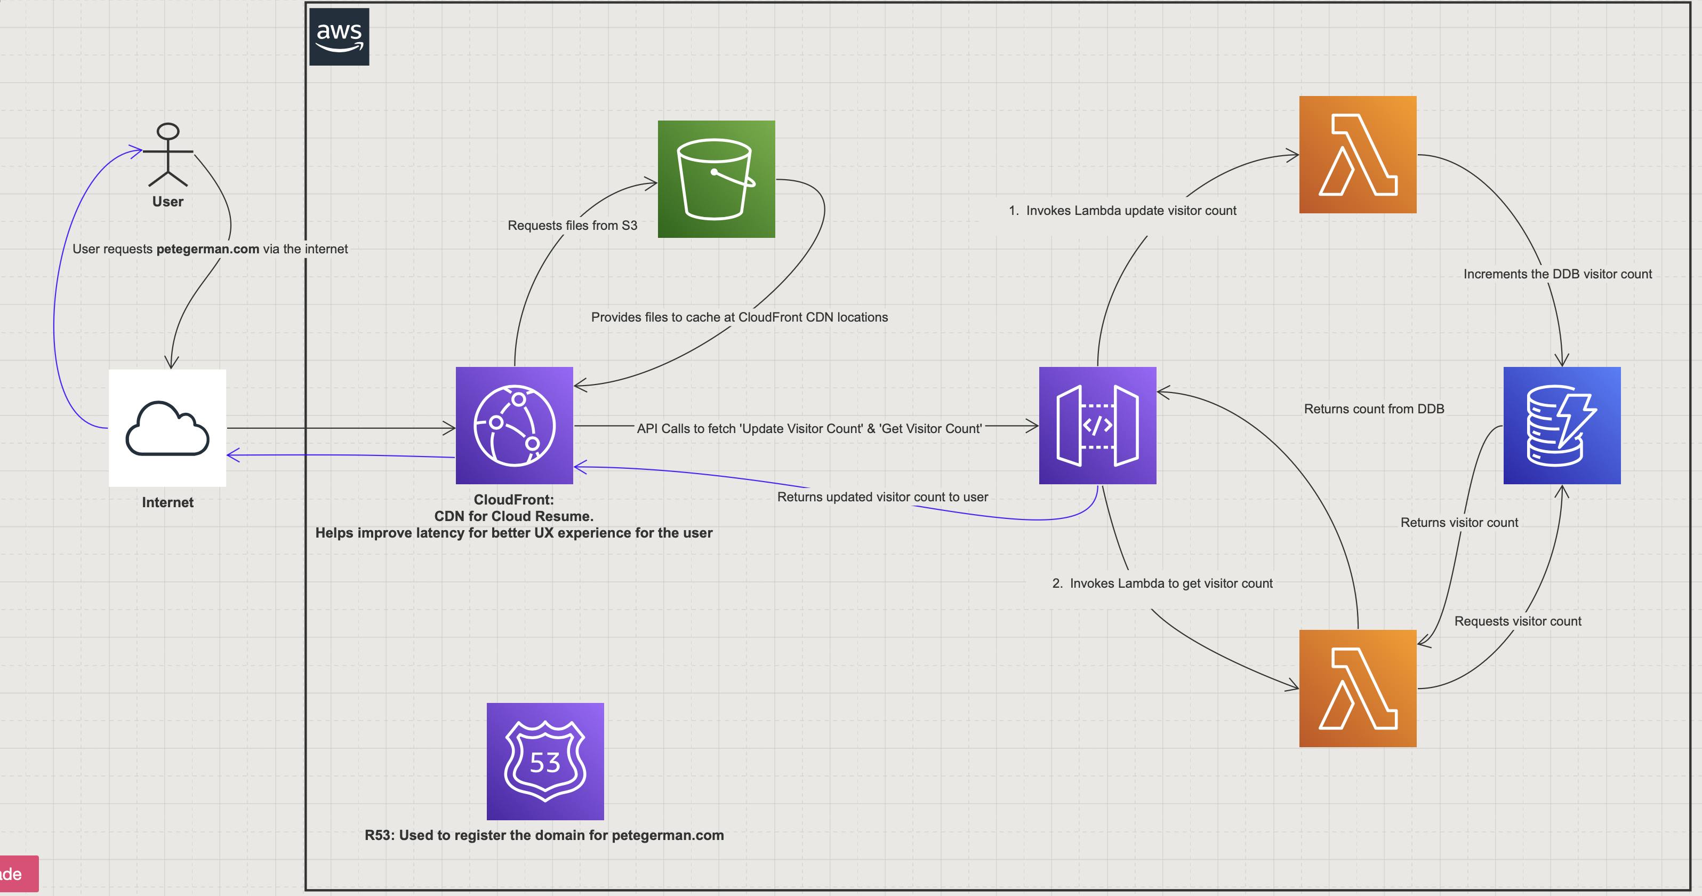
Task: Select '2. Invokes Lambda to get visitor count' label
Action: tap(1162, 583)
